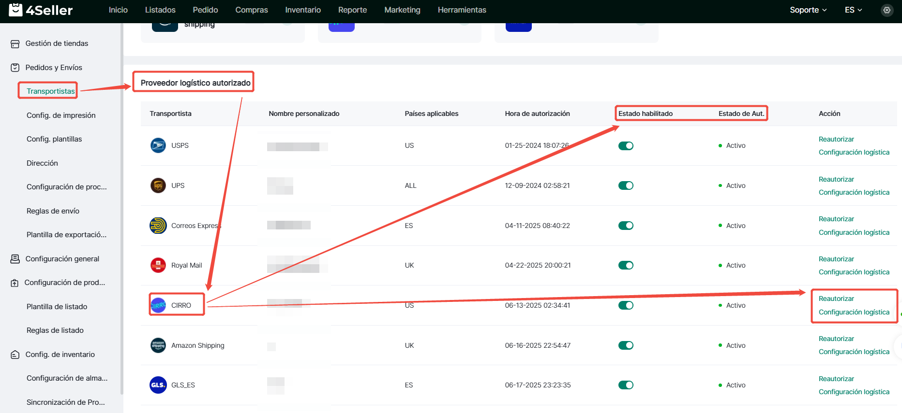The height and width of the screenshot is (413, 902).
Task: Open Configuración de alma... sidebar item
Action: [x=67, y=378]
